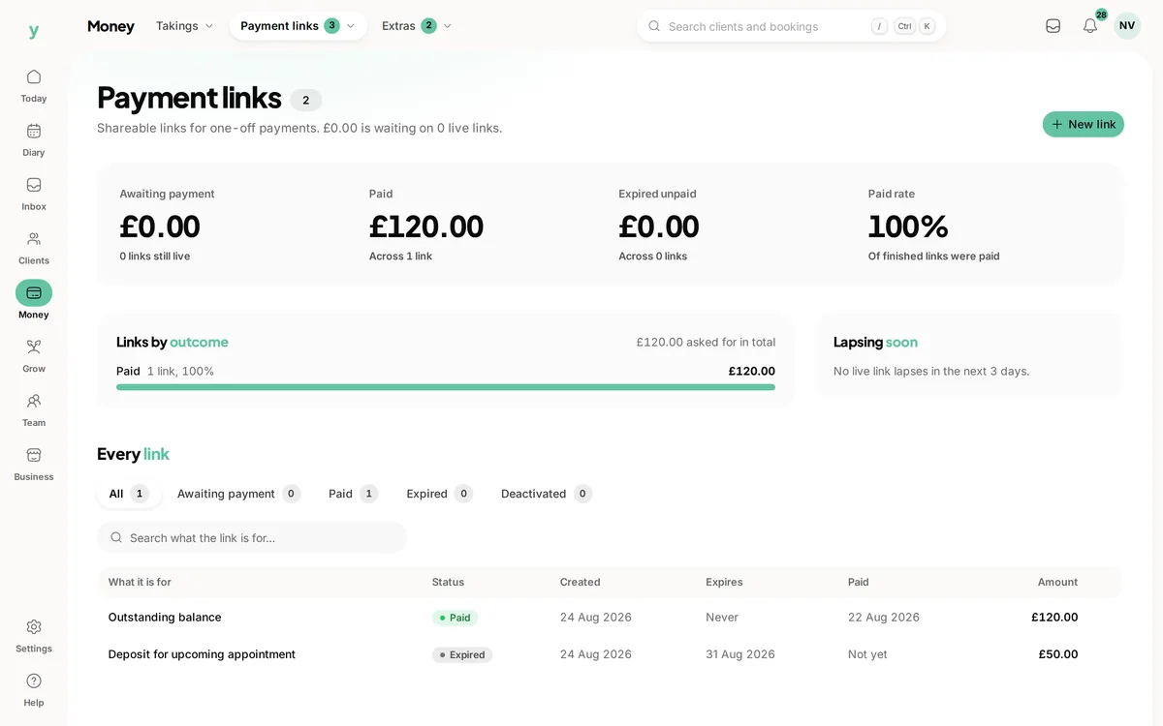Select the Money sidebar icon

pyautogui.click(x=34, y=293)
